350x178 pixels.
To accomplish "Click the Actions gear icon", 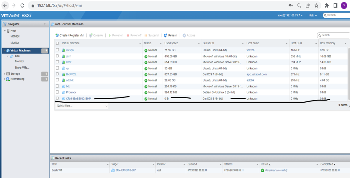I will [184, 35].
